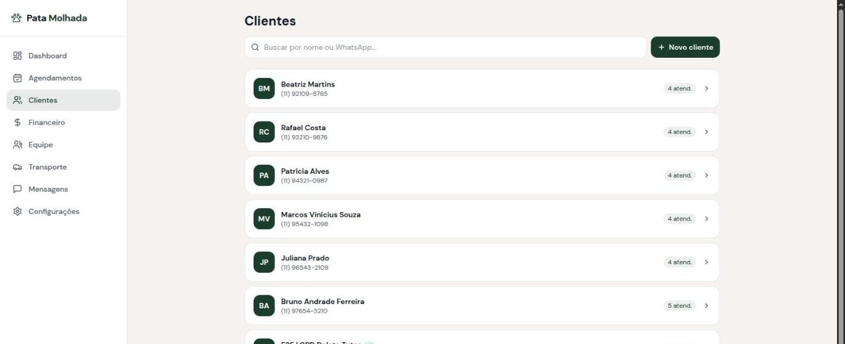Open Transporte section
845x344 pixels.
click(63, 167)
